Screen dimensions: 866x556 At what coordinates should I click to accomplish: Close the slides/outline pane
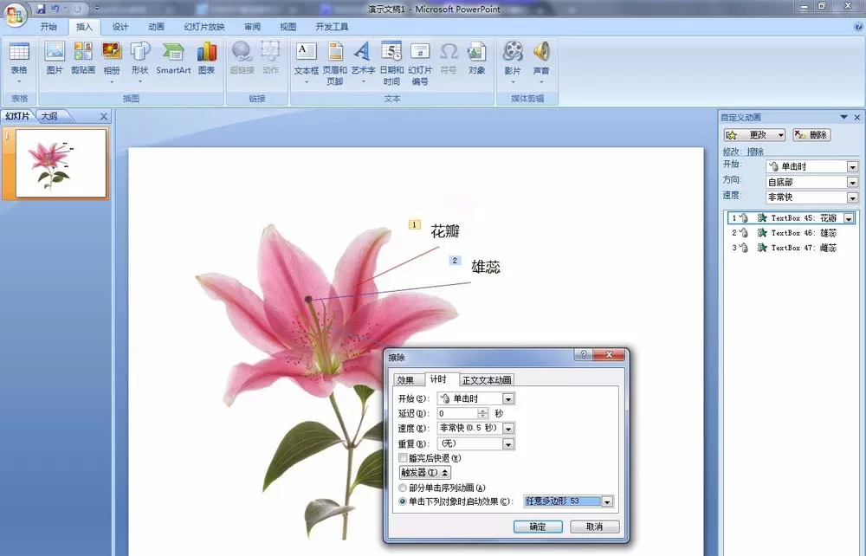(x=104, y=117)
